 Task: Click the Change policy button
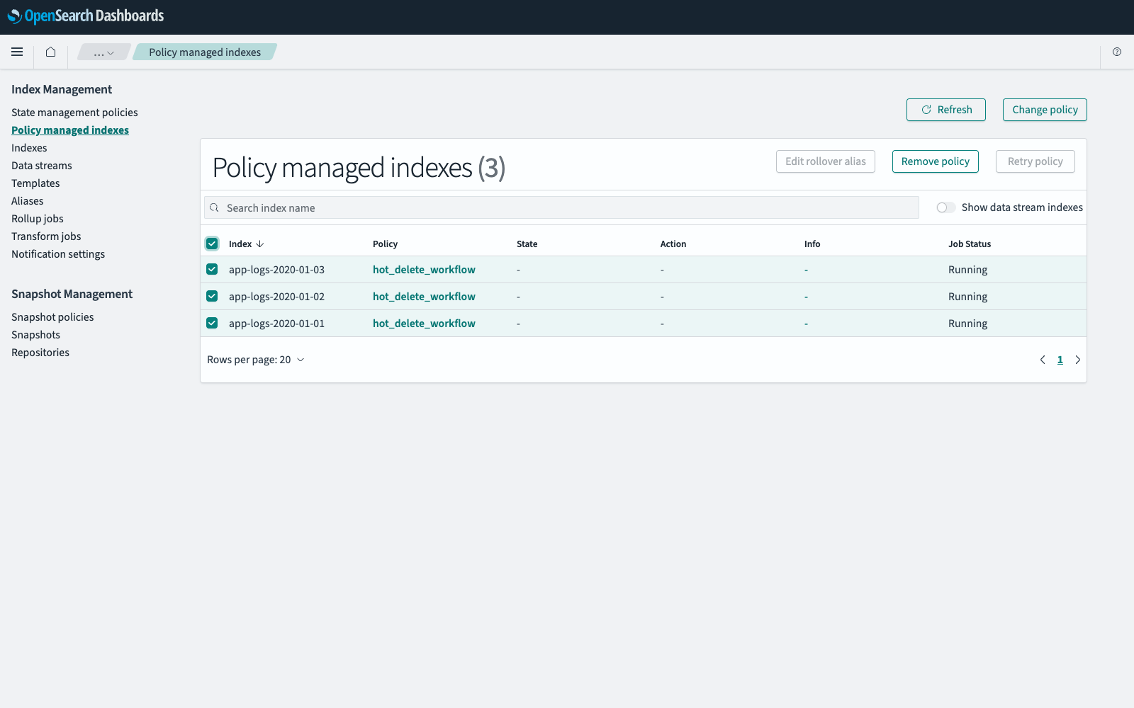point(1045,110)
